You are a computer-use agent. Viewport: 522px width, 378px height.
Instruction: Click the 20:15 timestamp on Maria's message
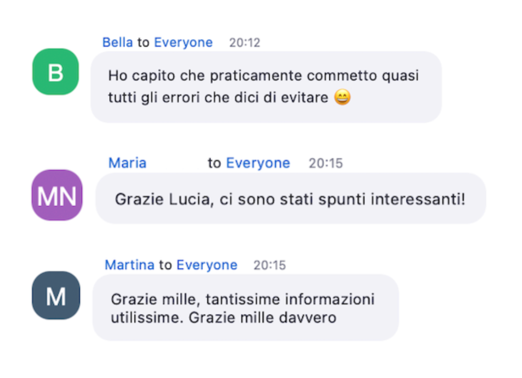click(x=326, y=163)
